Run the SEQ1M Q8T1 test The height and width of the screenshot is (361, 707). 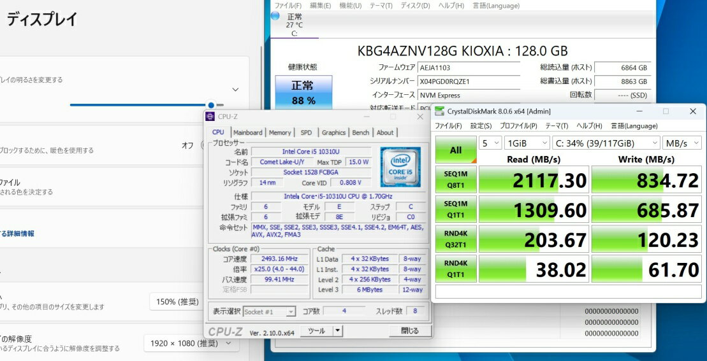click(456, 180)
